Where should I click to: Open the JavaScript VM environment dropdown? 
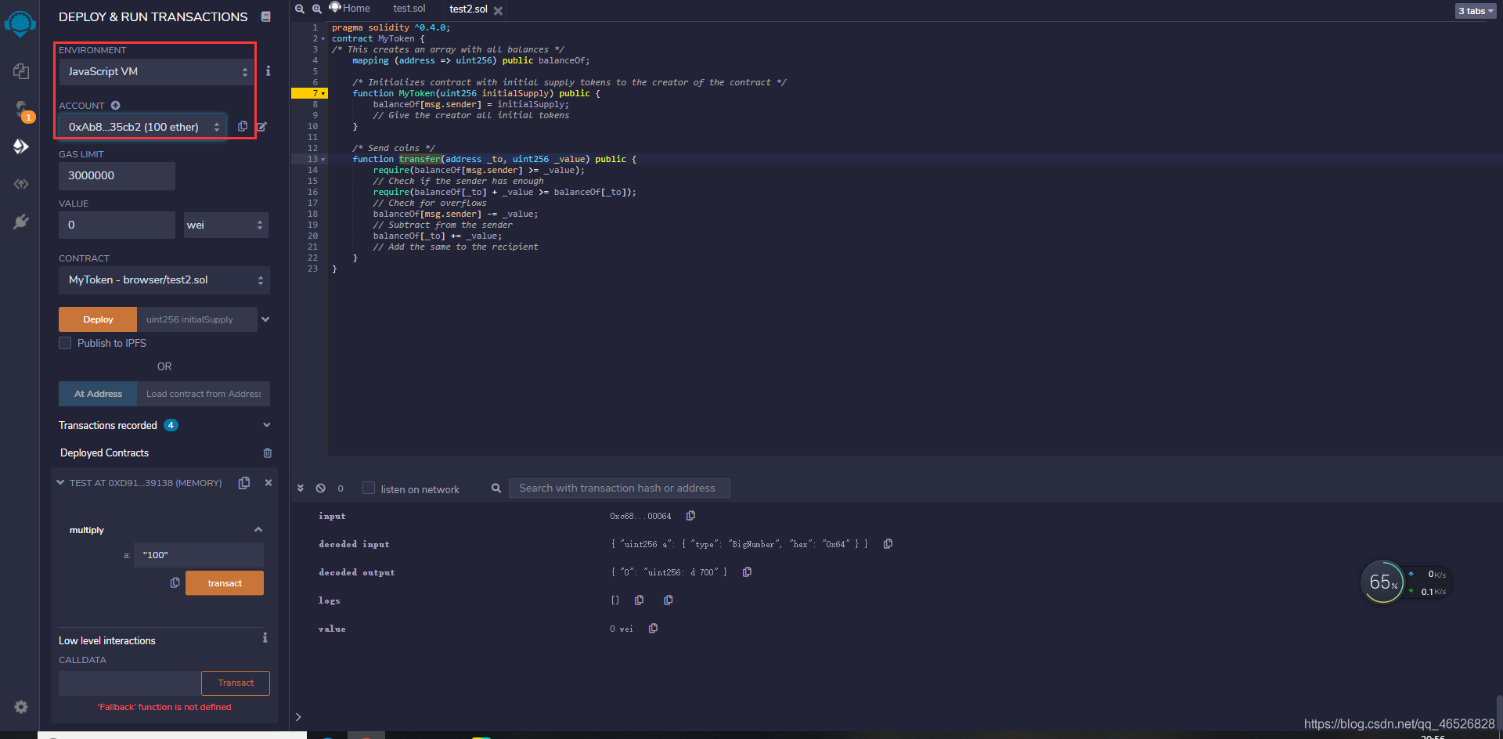coord(157,71)
